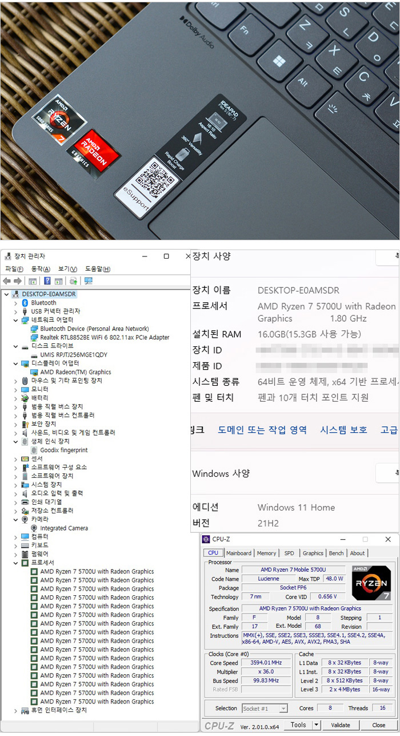The image size is (400, 736).
Task: Expand the USB 커넥터 관리자 category
Action: [15, 311]
